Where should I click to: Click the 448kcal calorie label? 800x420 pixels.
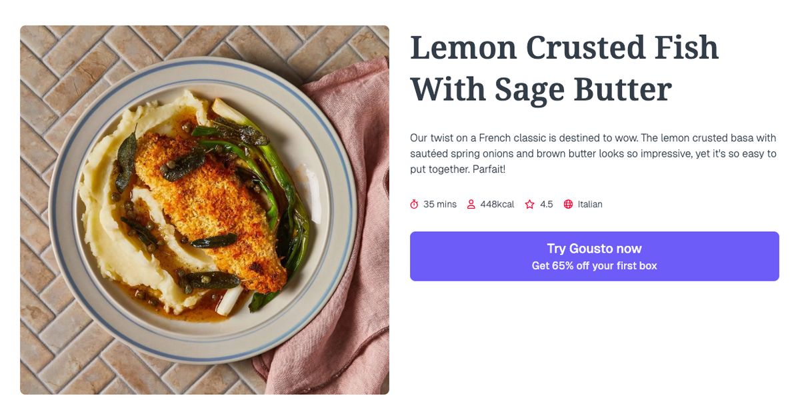pyautogui.click(x=497, y=204)
